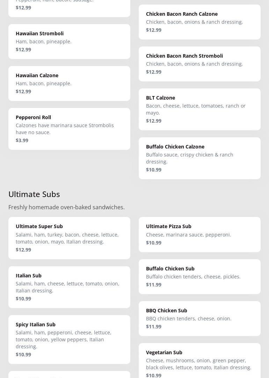Open the pepperoni, ham, bacon, sausage item card
This screenshot has height=378, width=269.
(x=69, y=6)
